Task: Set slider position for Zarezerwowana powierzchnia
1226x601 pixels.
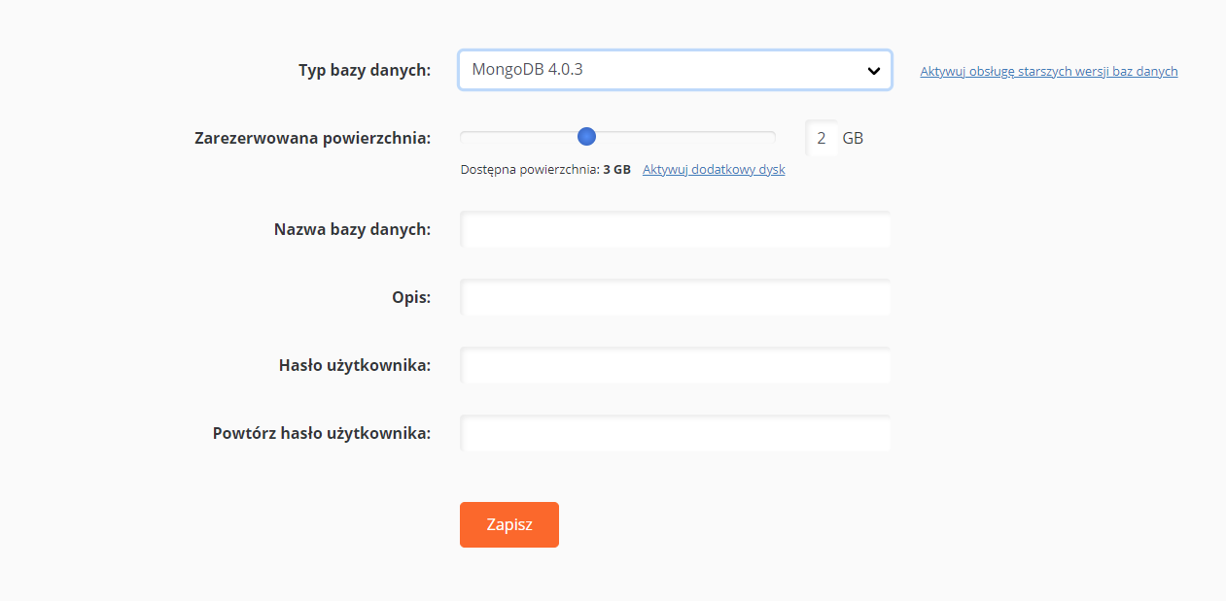Action: tap(586, 137)
